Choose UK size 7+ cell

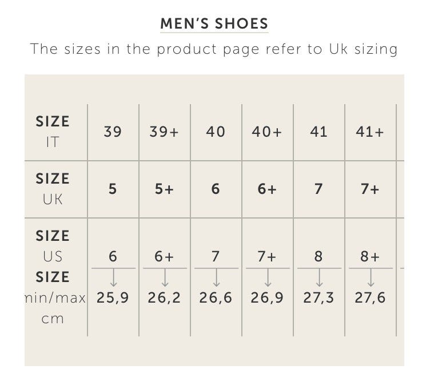370,189
